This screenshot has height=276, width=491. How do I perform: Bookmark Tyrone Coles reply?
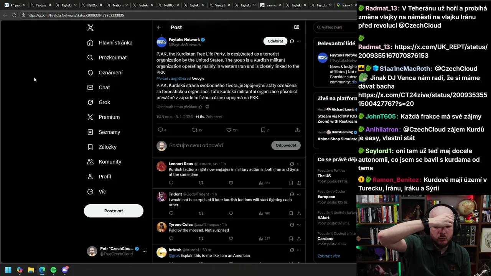(x=291, y=238)
